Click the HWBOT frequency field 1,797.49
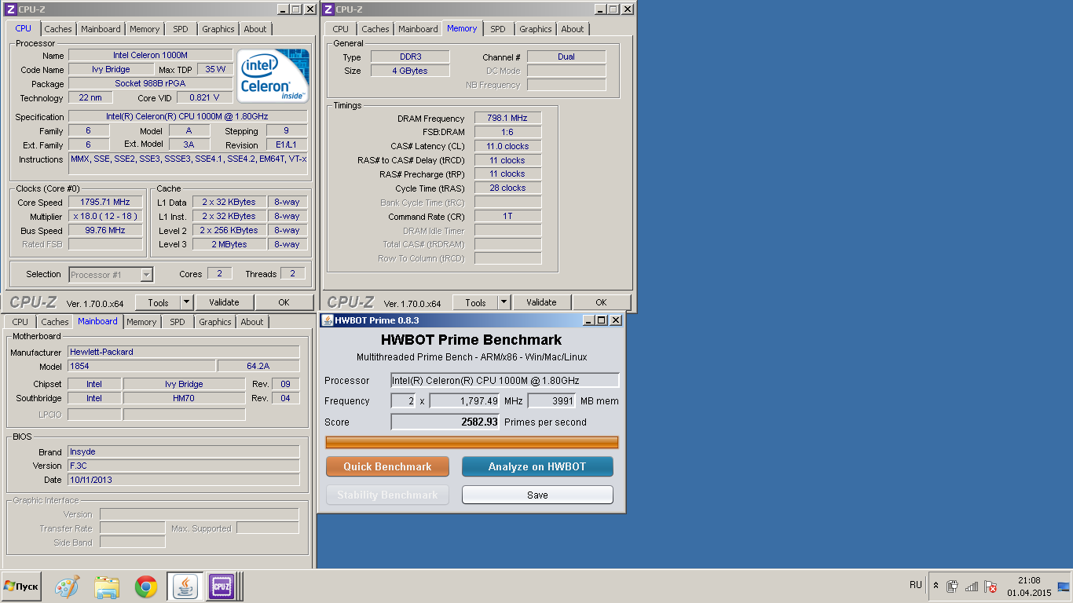The image size is (1073, 603). coord(464,400)
